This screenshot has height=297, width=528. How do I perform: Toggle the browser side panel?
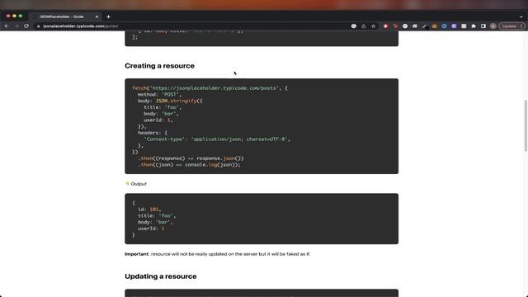(483, 26)
